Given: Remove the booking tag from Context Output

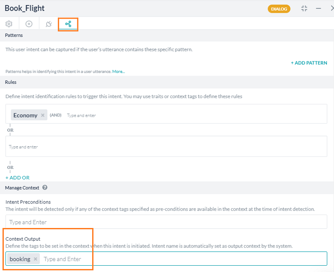Looking at the screenshot, I should pyautogui.click(x=36, y=259).
